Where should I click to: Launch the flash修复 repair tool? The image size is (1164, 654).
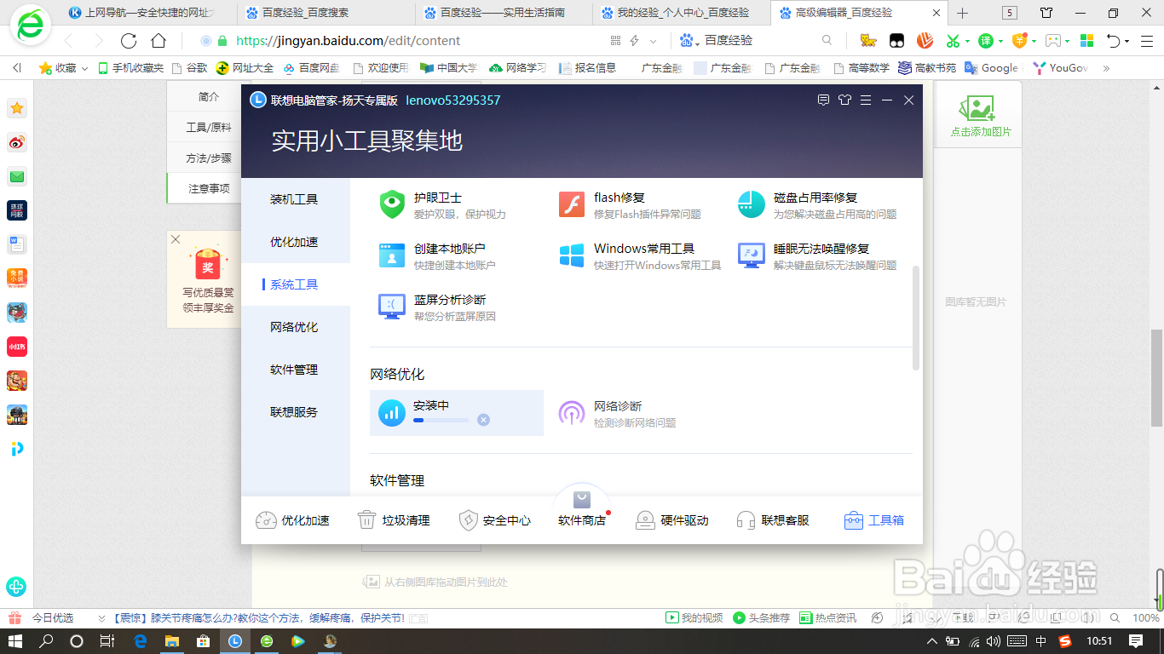(631, 205)
